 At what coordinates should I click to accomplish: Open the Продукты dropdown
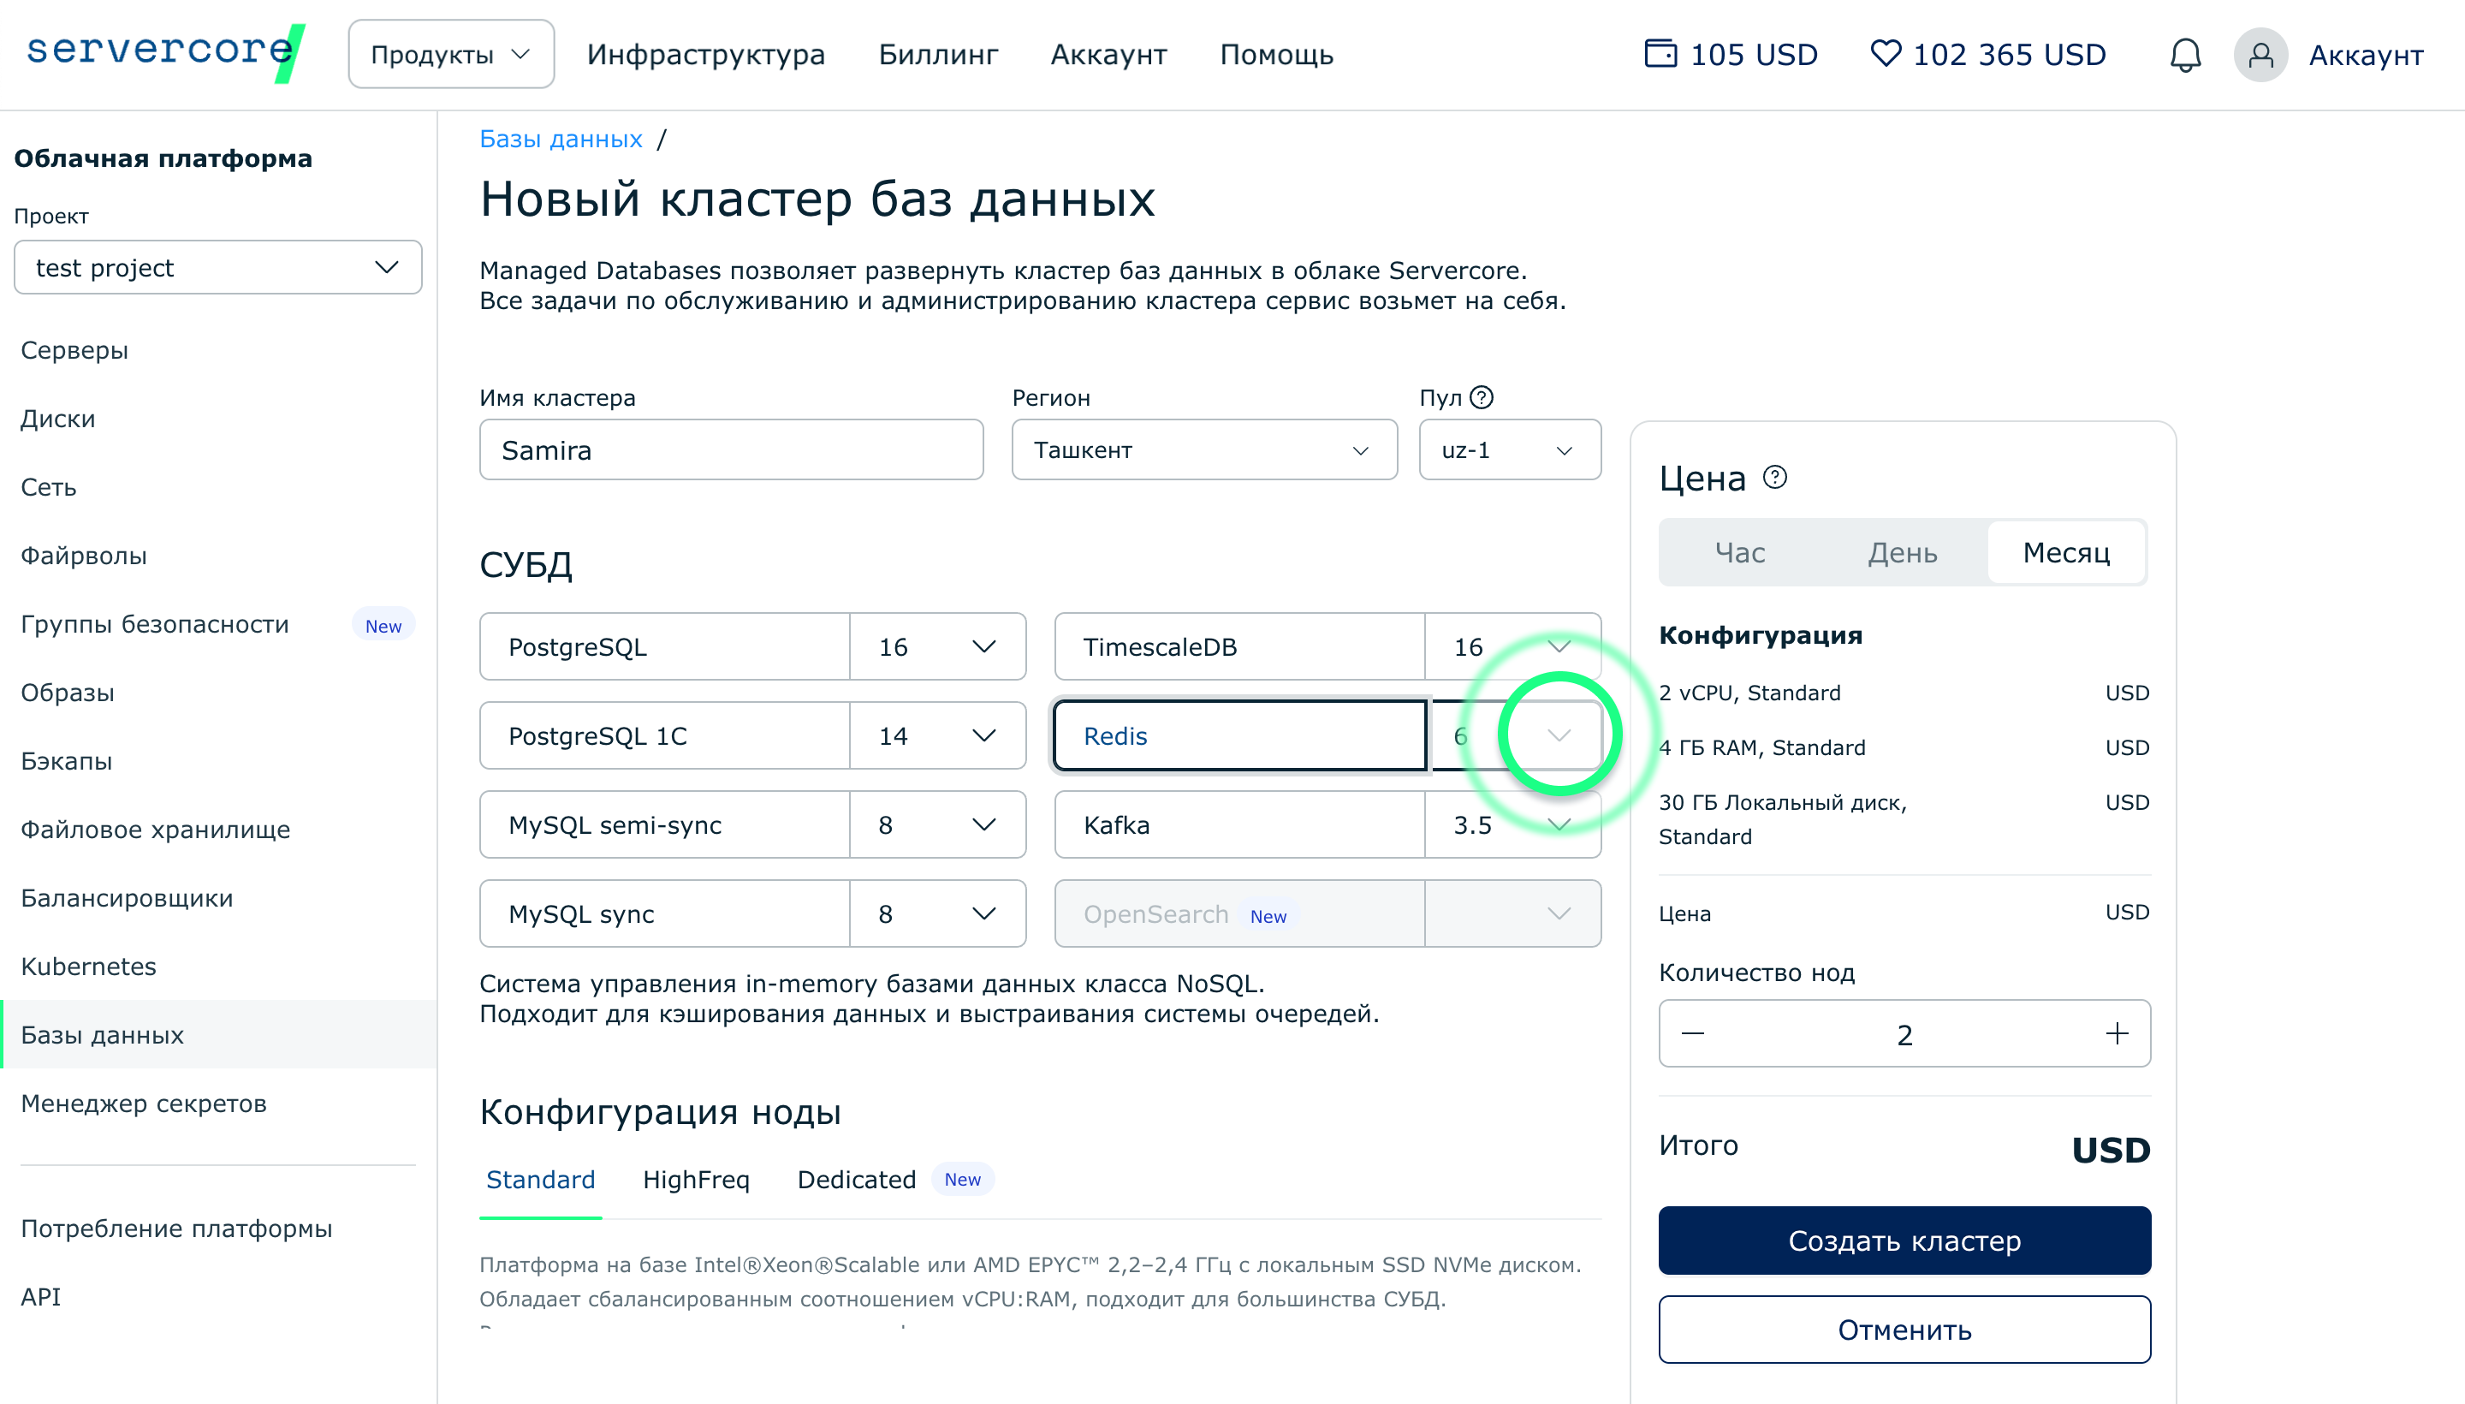coord(451,54)
